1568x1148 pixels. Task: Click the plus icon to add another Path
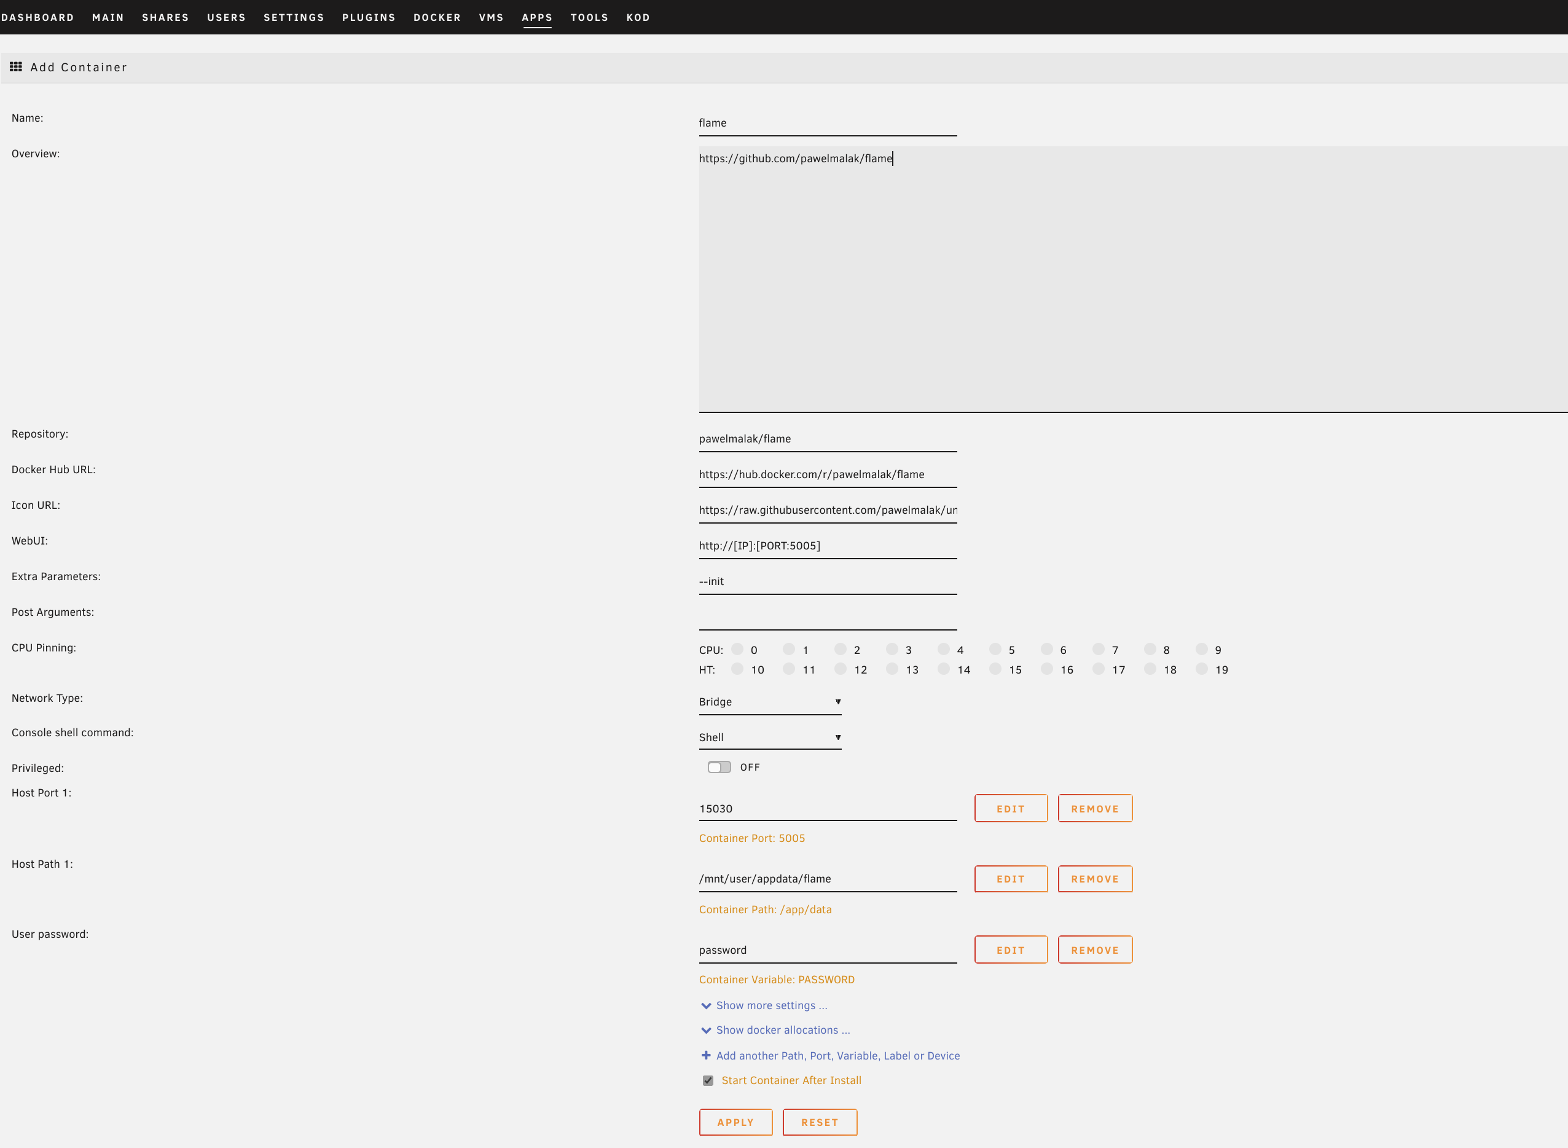pyautogui.click(x=706, y=1055)
